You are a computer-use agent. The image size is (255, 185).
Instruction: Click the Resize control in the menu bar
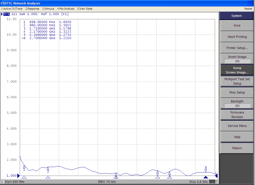248,9
